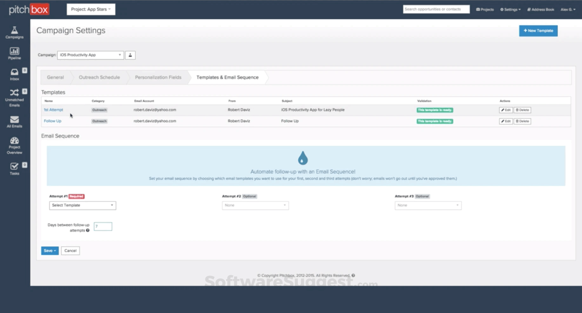Open the Tasks panel

[14, 168]
